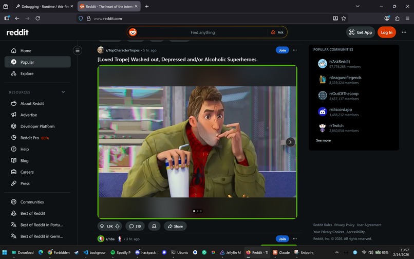Screen dimensions: 414x259
Task: Click the Spider-Man gallery image
Action: (x=197, y=142)
